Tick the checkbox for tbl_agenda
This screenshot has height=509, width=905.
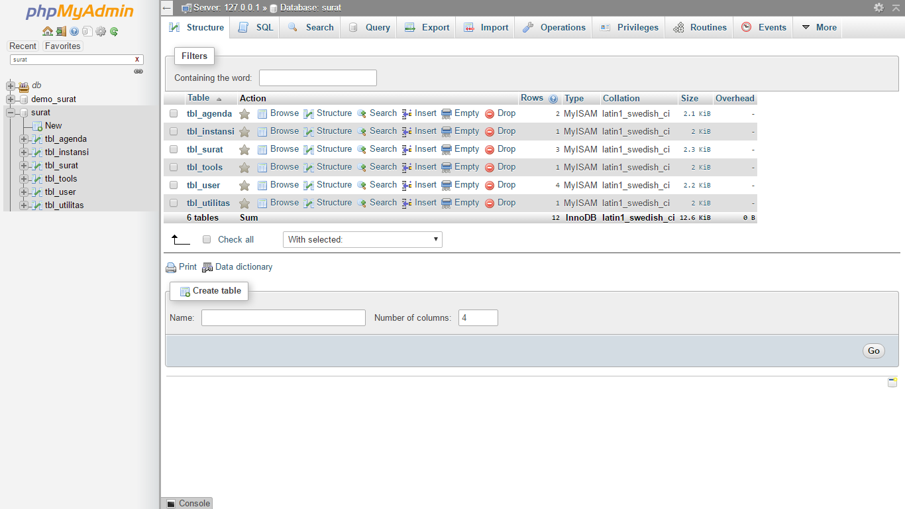(174, 114)
